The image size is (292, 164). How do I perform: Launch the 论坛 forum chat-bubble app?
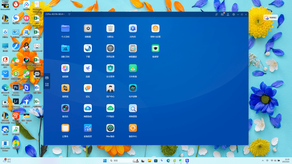point(88,88)
